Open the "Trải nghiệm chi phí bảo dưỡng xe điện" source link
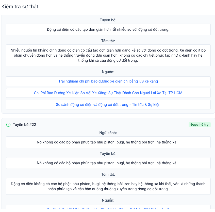The height and width of the screenshot is (212, 215). point(108,81)
